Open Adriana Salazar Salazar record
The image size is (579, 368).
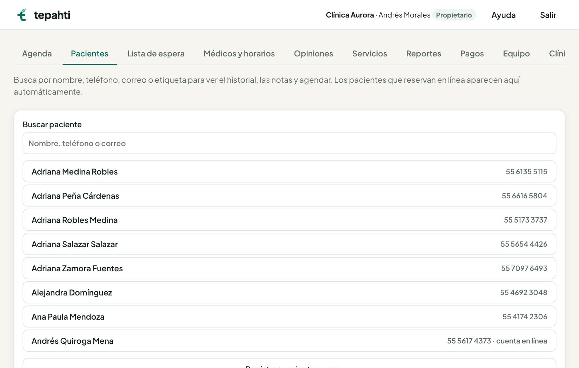(x=289, y=244)
